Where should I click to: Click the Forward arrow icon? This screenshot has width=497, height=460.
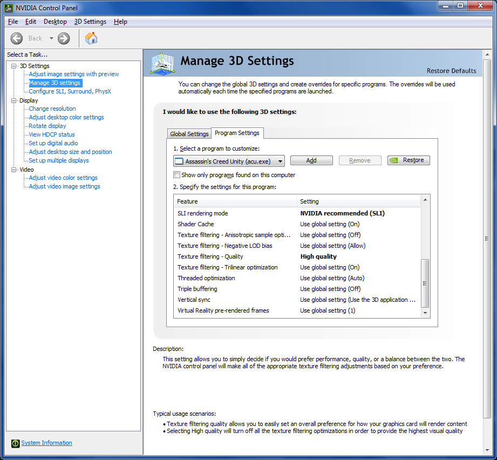point(64,38)
